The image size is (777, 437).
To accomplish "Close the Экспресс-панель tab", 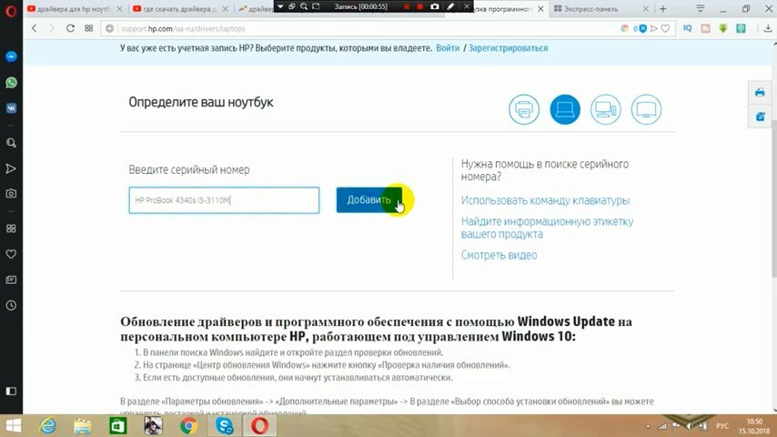I will click(x=646, y=9).
